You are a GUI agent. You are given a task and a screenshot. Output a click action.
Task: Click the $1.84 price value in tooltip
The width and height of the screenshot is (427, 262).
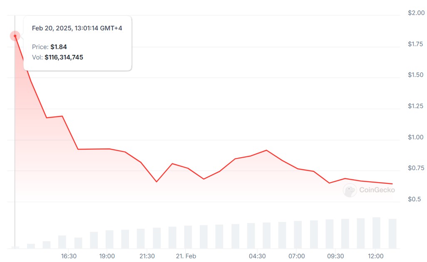coord(59,47)
